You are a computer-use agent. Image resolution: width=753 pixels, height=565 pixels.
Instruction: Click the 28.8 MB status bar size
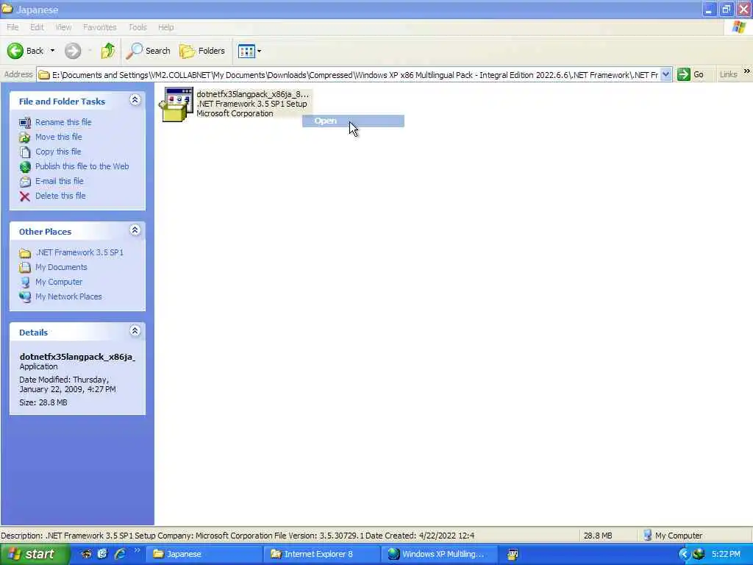click(x=597, y=536)
